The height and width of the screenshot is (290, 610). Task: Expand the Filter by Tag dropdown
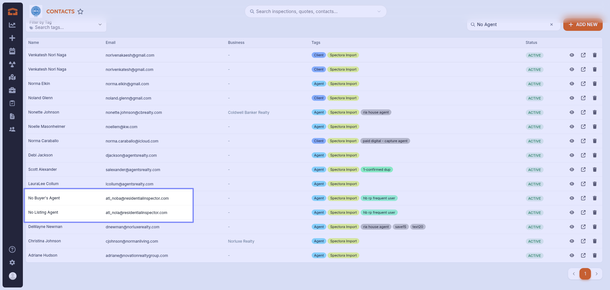tap(100, 25)
